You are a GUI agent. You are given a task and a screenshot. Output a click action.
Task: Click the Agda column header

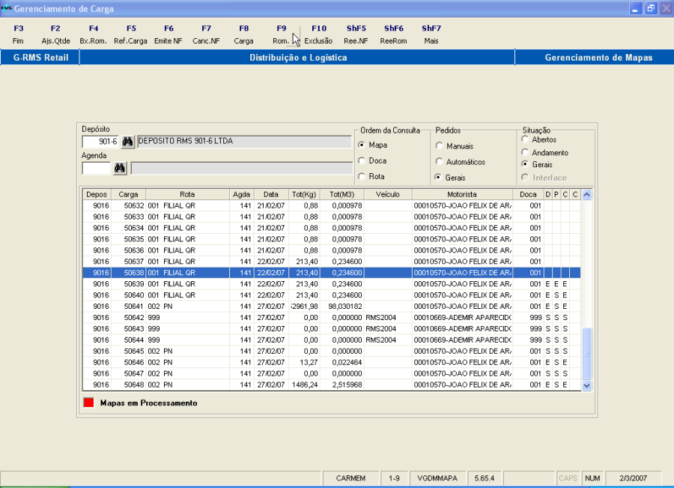pos(242,194)
